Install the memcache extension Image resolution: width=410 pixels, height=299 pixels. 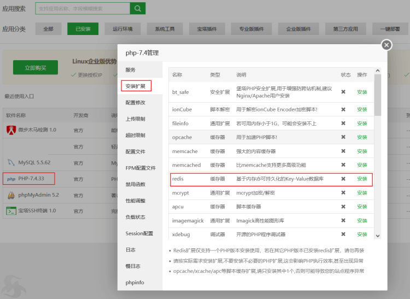click(362, 151)
